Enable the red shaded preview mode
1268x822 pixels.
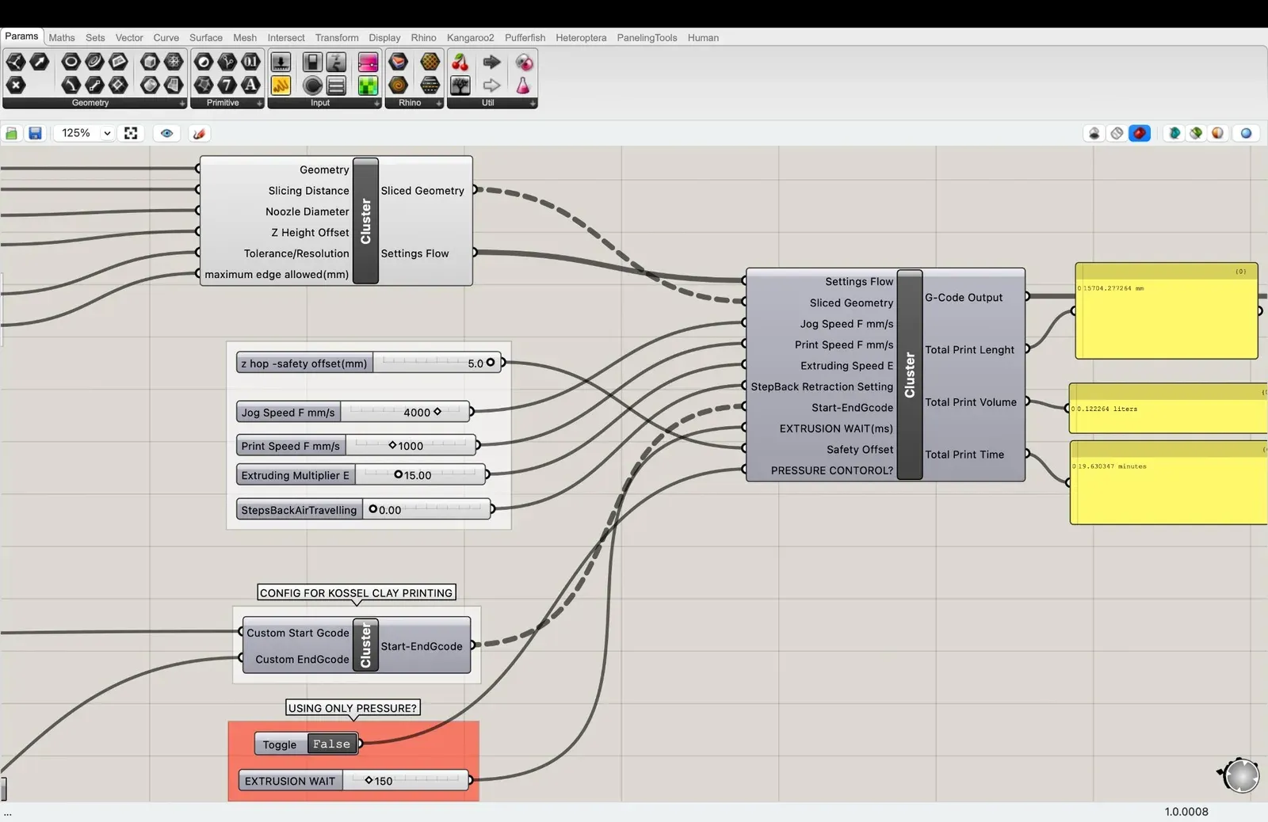1140,133
